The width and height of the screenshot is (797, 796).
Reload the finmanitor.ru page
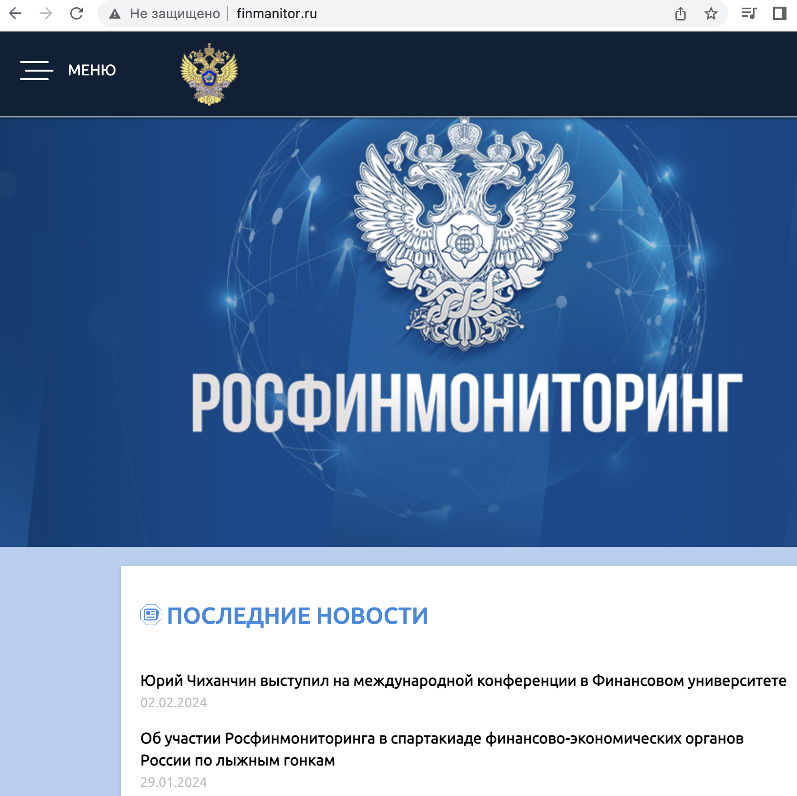76,13
